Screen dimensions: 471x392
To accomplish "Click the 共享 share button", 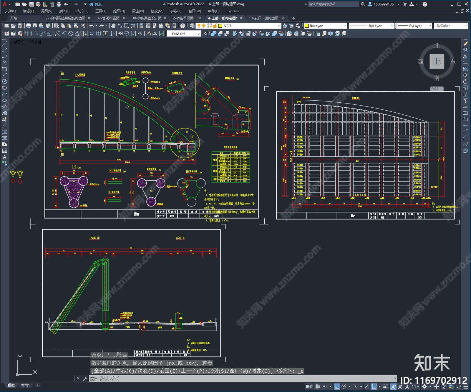I will click(95, 4).
